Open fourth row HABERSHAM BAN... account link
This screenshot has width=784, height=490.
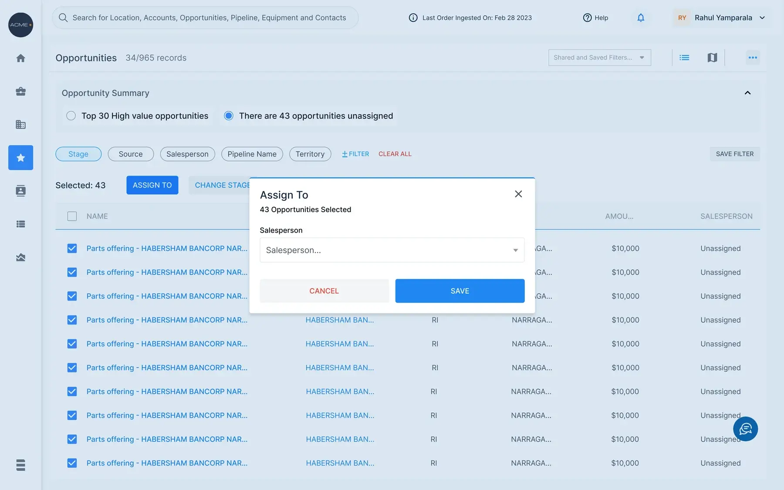[340, 320]
